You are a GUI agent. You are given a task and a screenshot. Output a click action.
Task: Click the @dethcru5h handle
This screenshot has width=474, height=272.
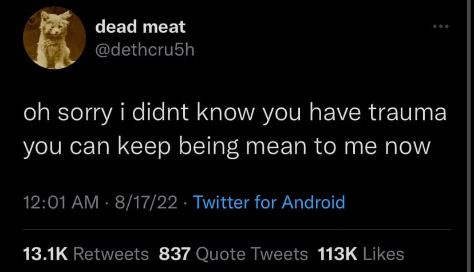pos(145,50)
